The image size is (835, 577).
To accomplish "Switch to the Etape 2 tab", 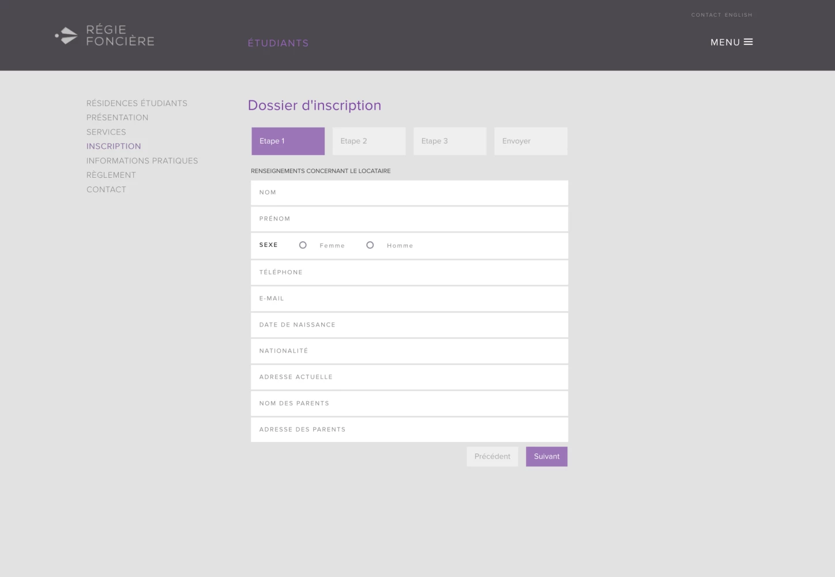I will [369, 141].
